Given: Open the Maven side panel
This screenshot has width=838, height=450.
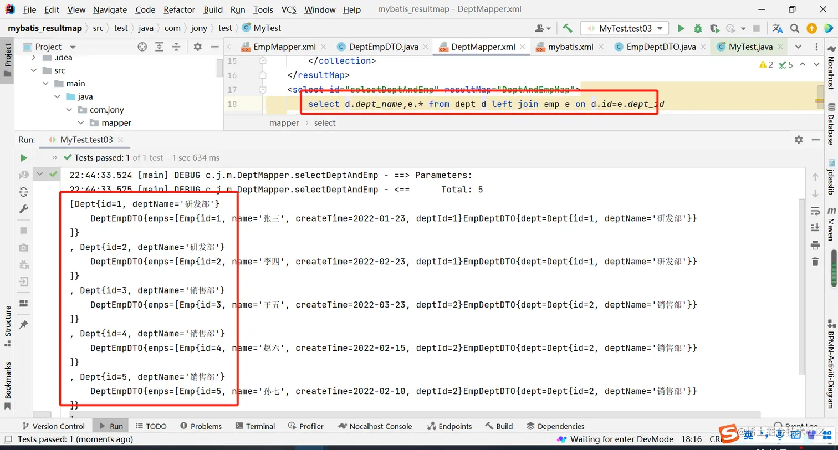Looking at the screenshot, I should 831,223.
